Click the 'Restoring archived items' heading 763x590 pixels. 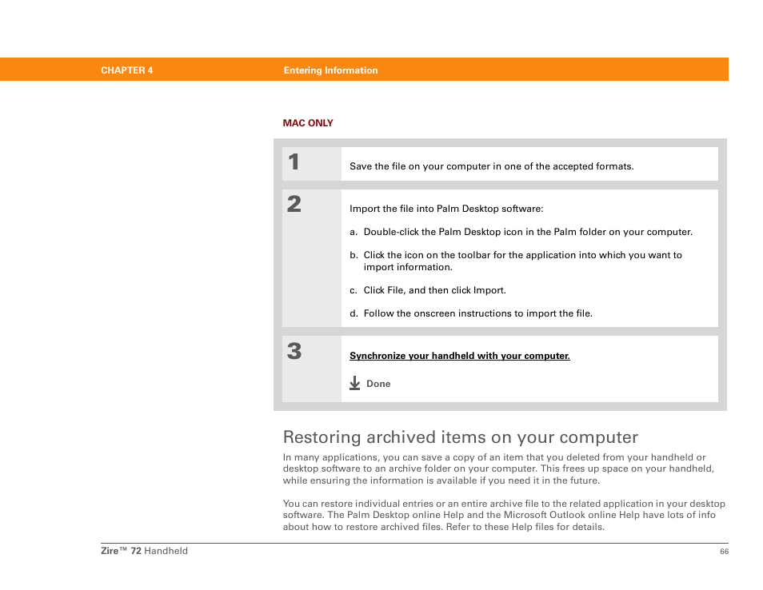click(x=461, y=437)
